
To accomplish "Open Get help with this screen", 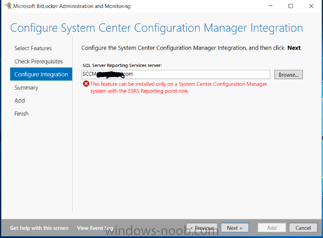I will click(x=39, y=228).
